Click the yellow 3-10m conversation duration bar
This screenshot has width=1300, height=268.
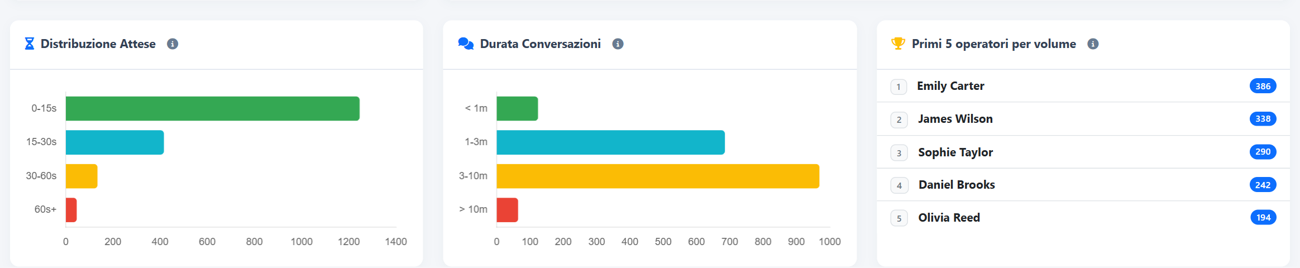(x=658, y=176)
